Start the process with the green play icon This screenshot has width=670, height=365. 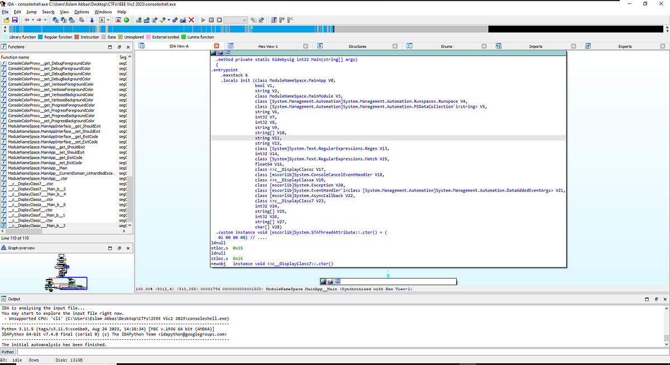203,20
